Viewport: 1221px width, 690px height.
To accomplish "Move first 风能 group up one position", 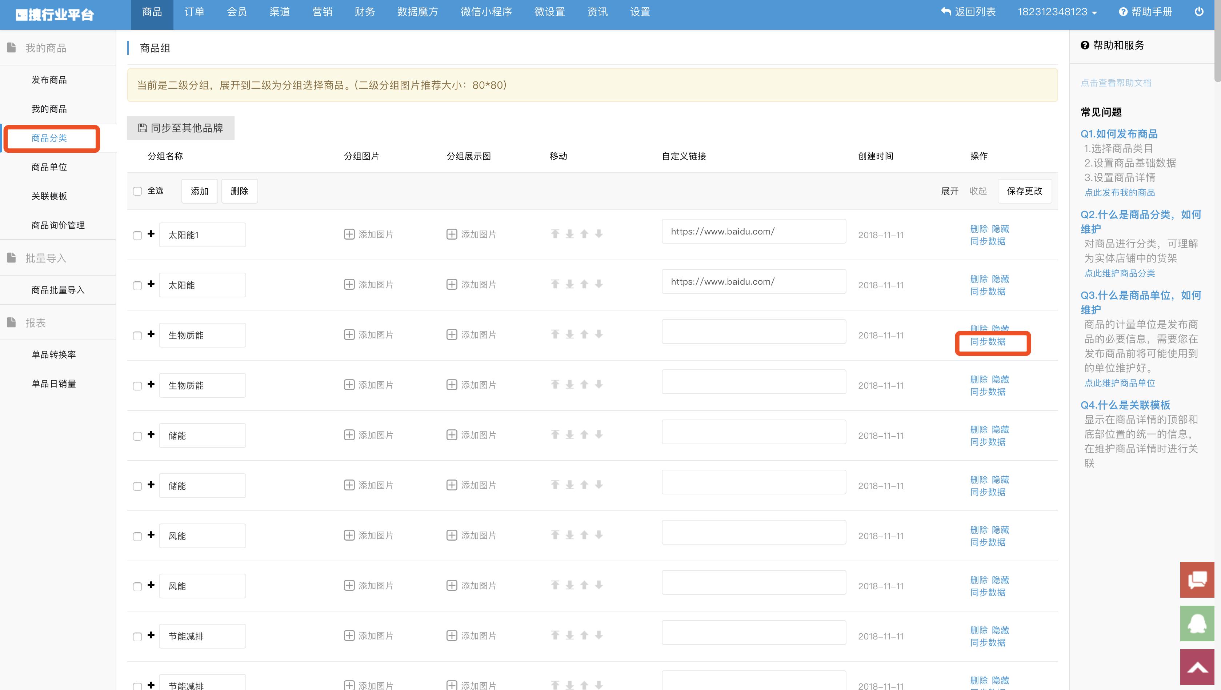I will click(584, 535).
